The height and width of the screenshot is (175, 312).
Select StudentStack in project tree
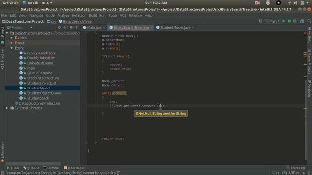[x=38, y=98]
